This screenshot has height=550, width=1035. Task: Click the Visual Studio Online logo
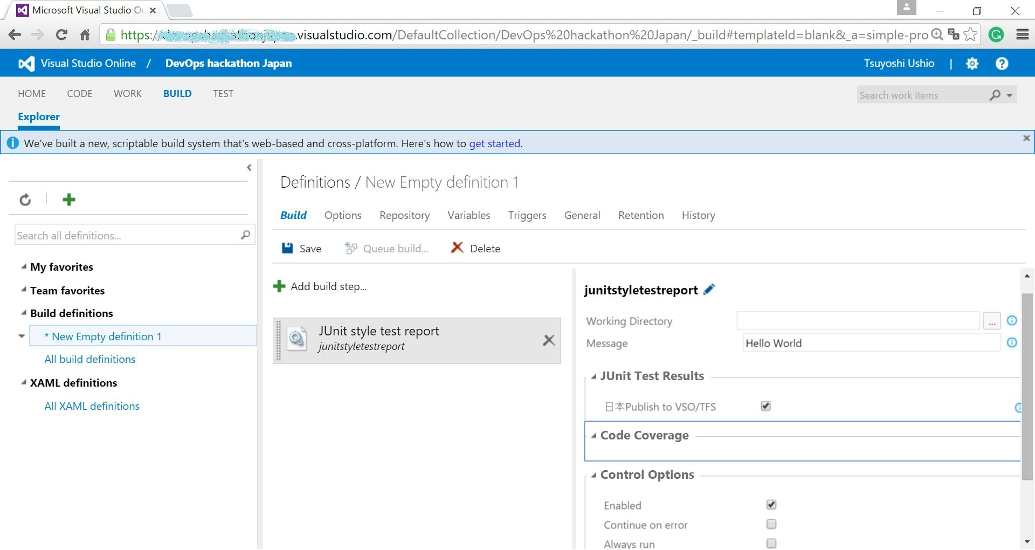pyautogui.click(x=26, y=64)
